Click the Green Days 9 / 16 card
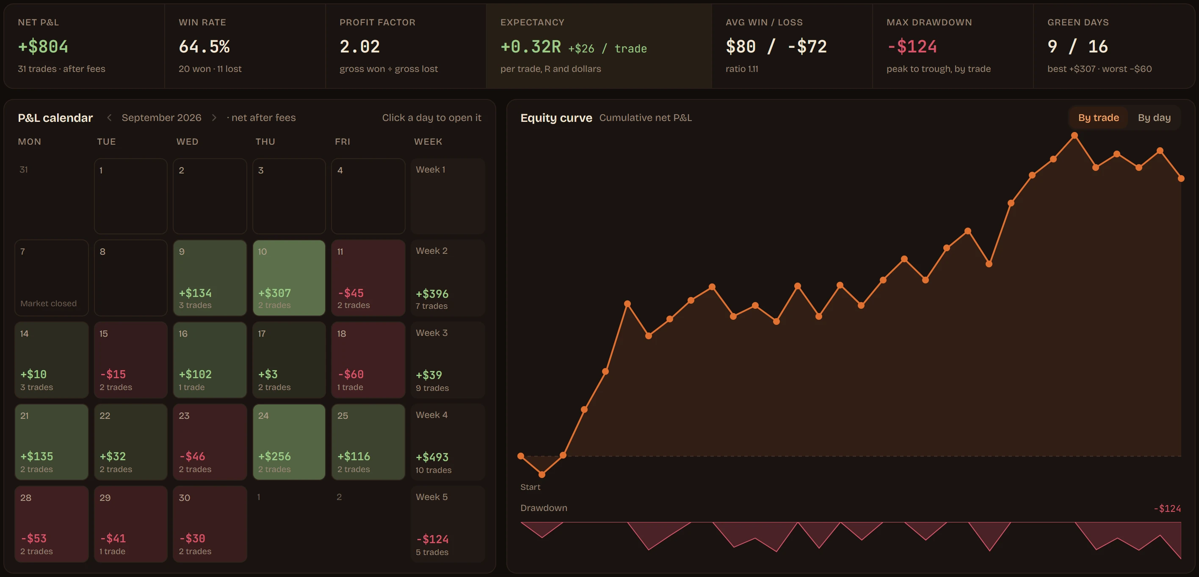1199x577 pixels. coord(1114,46)
